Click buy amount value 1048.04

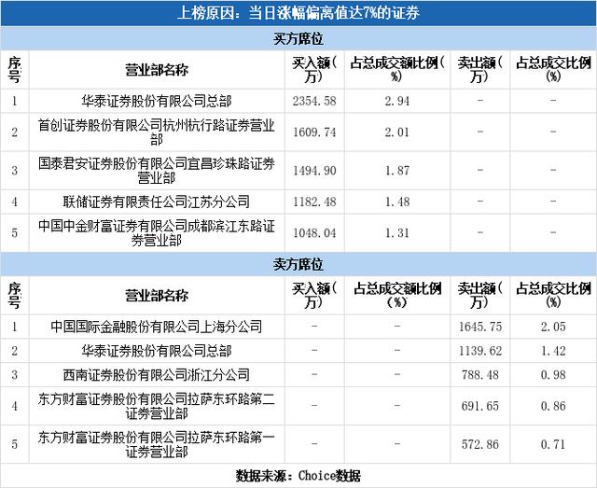click(x=314, y=232)
